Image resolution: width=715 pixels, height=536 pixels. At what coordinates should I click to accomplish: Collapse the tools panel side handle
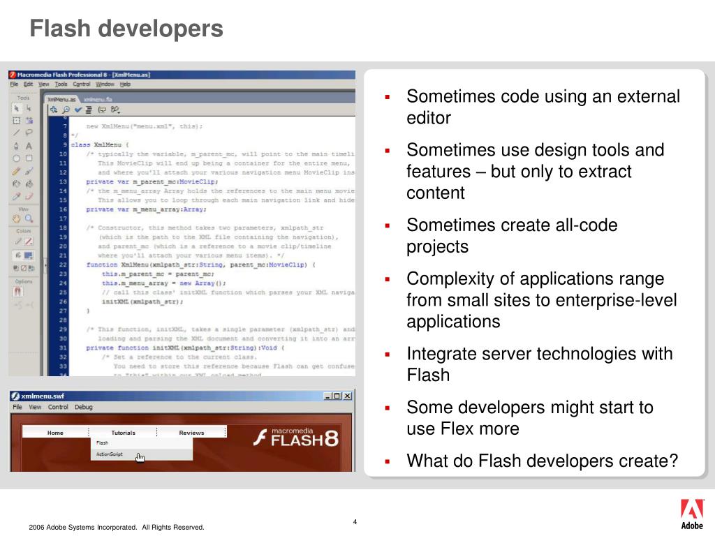coord(44,265)
